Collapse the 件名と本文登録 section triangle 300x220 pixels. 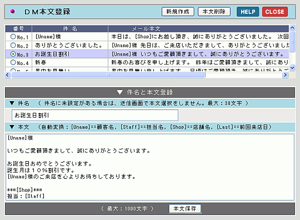pos(120,92)
